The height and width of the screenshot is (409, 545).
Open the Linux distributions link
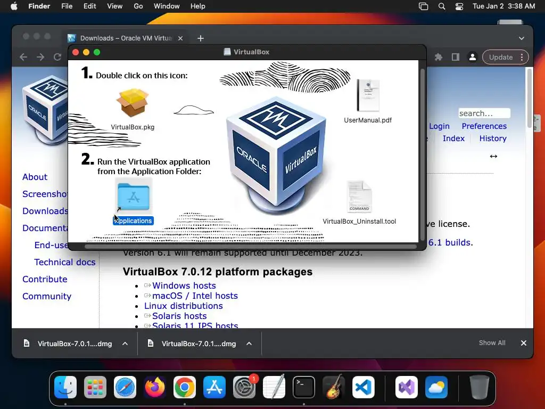pyautogui.click(x=184, y=306)
